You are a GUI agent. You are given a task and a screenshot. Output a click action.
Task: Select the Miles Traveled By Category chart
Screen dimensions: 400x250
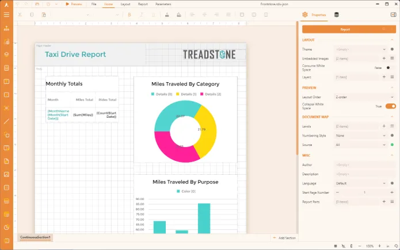185,120
